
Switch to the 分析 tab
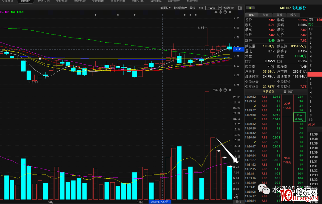point(279,15)
